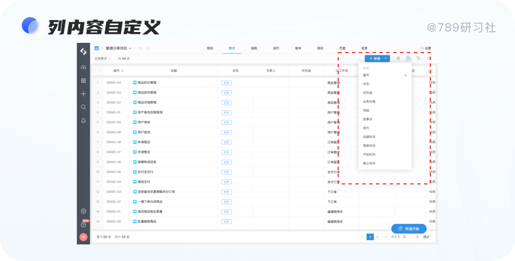Open the 打开 status of DEMO-54
Viewport: 515px width, 261px height.
click(226, 83)
